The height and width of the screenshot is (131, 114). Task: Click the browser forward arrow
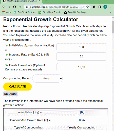[x=9, y=7]
